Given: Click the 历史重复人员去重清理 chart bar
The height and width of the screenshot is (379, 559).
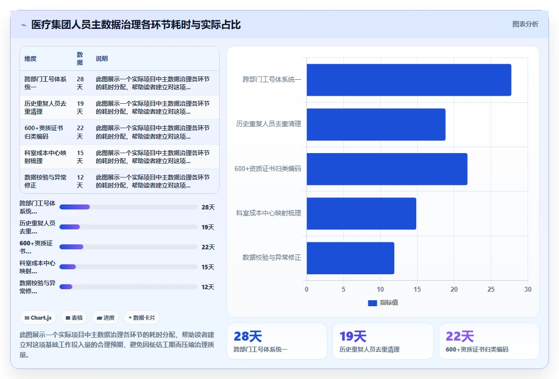Looking at the screenshot, I should 376,124.
